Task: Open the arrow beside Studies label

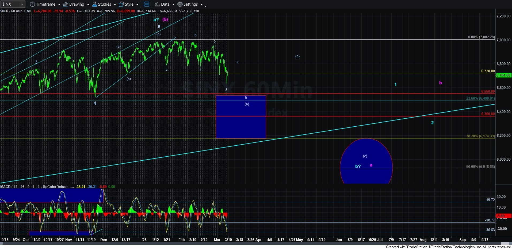Action: 115,5
